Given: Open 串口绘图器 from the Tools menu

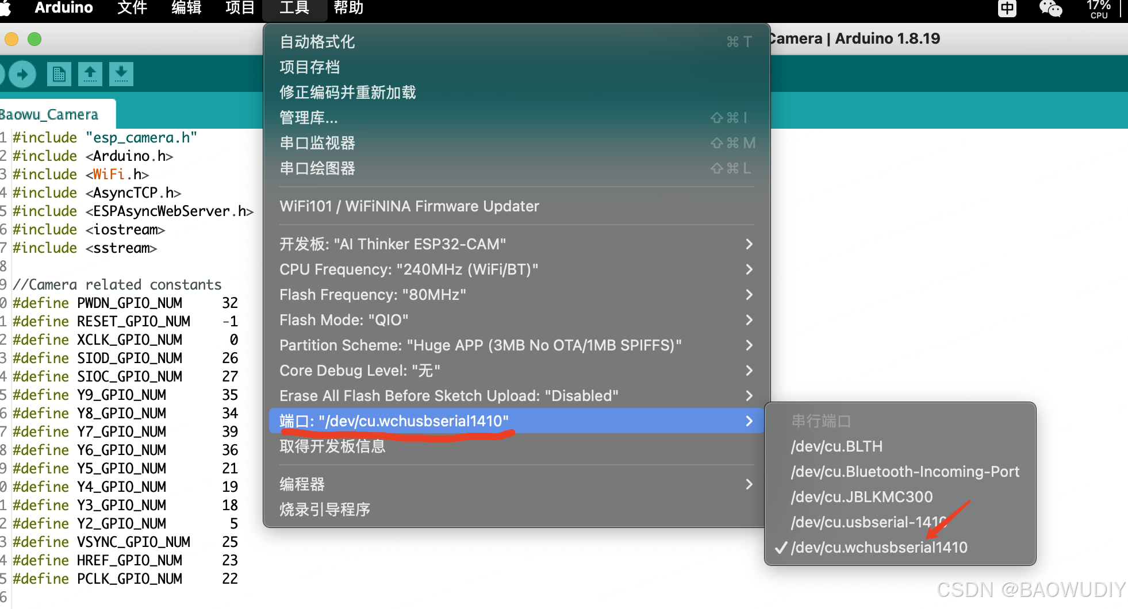Looking at the screenshot, I should [317, 168].
